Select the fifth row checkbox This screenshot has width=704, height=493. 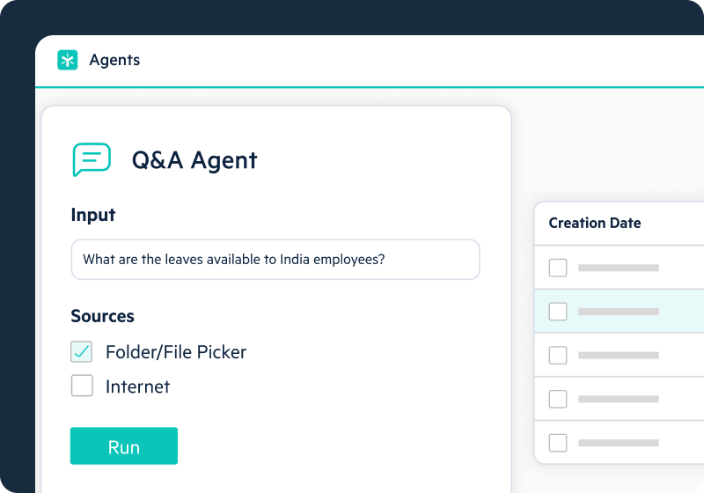558,442
